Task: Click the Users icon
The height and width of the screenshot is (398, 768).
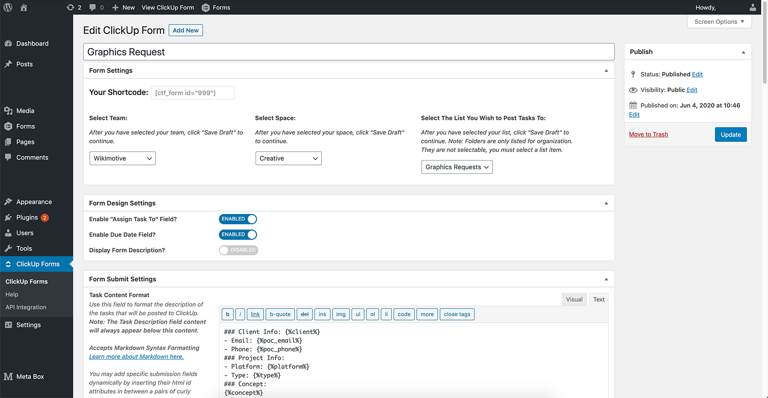Action: click(8, 233)
